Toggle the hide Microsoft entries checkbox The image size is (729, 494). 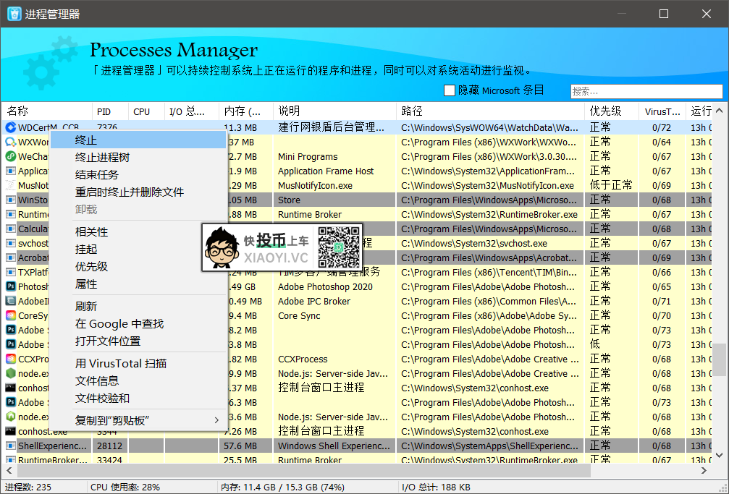click(449, 90)
